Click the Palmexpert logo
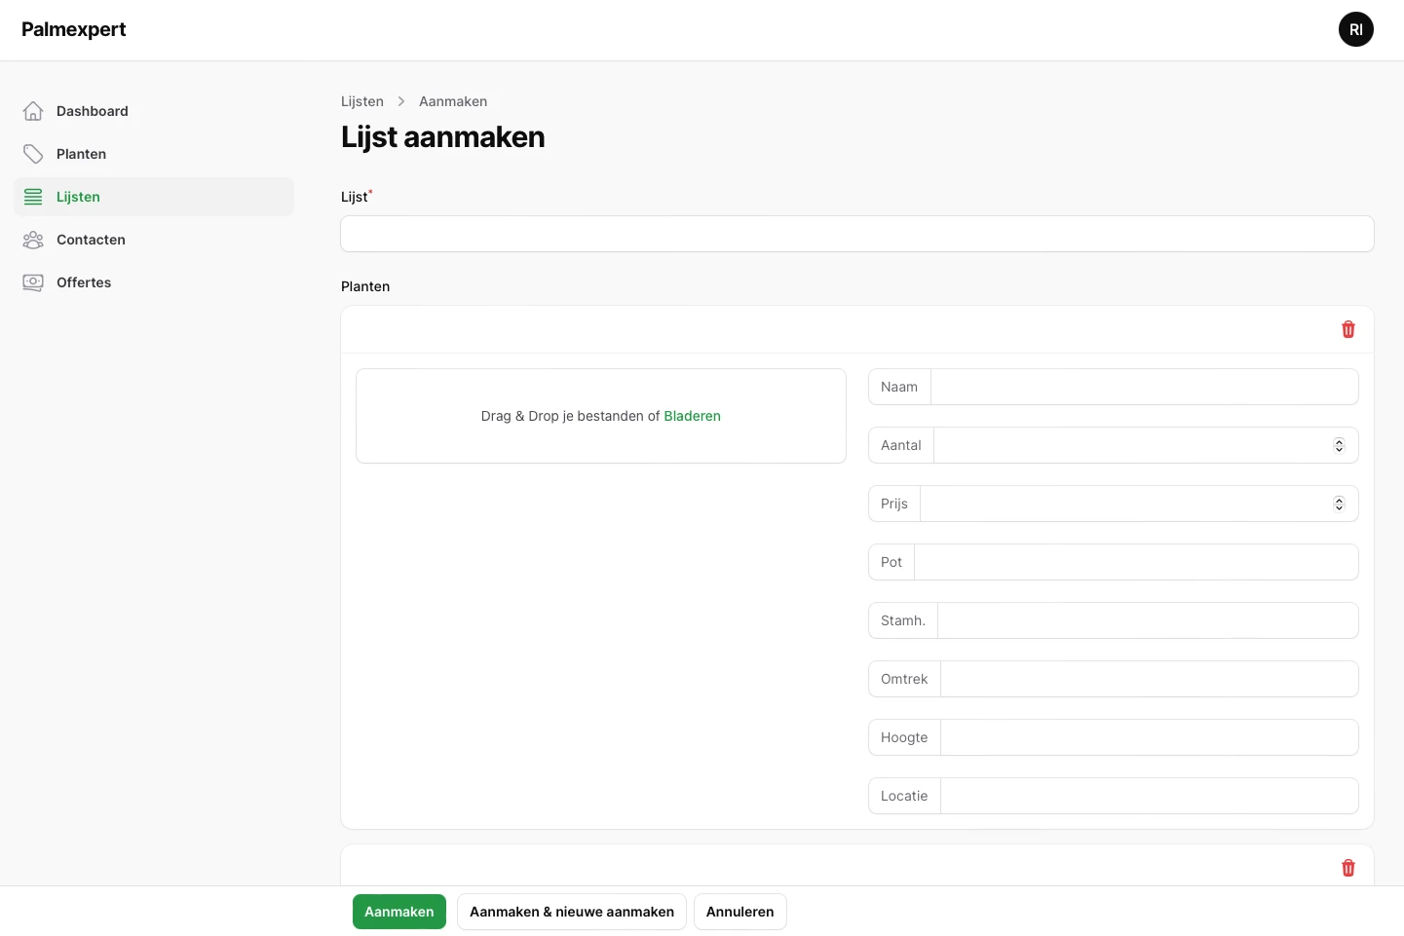Screen dimensions: 1404x936 pos(74,29)
